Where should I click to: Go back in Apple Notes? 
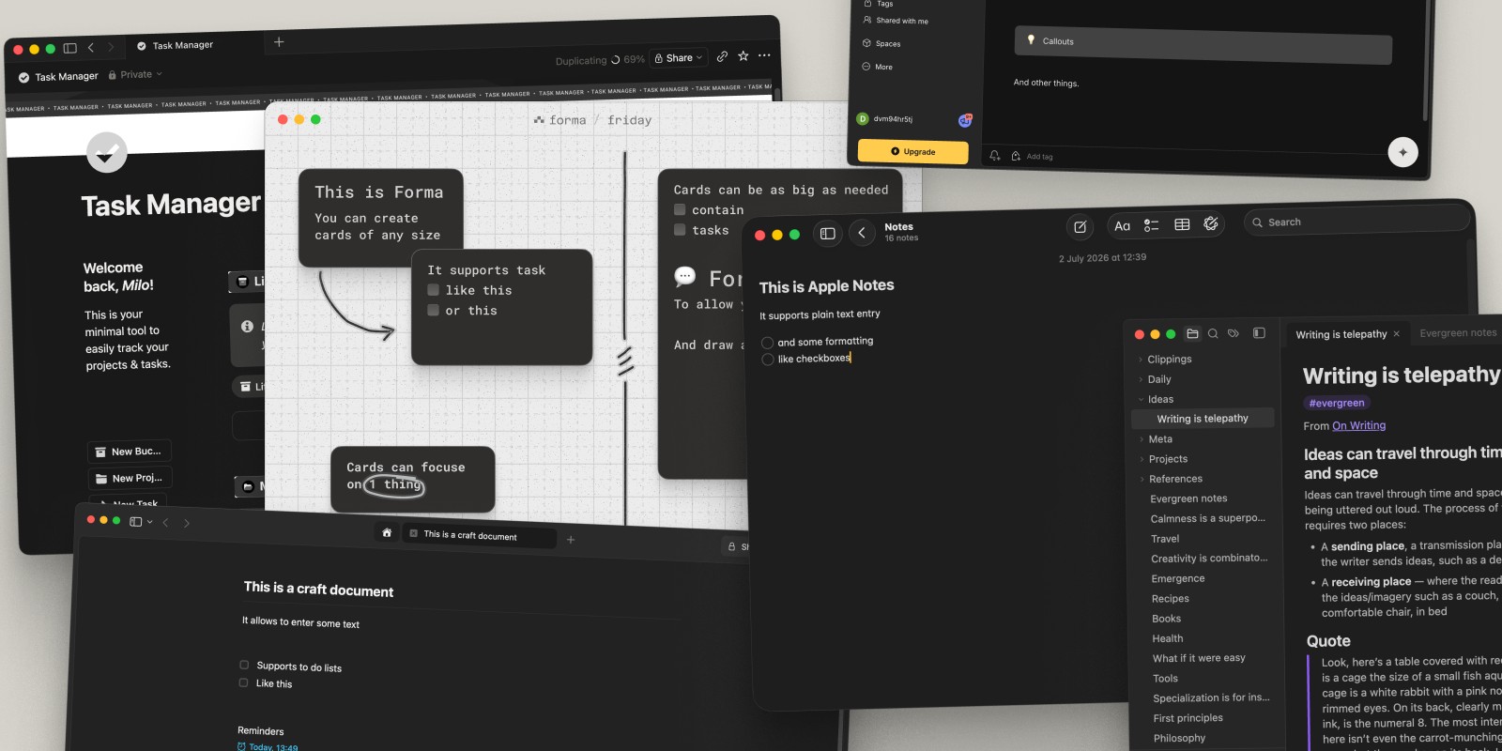[862, 233]
